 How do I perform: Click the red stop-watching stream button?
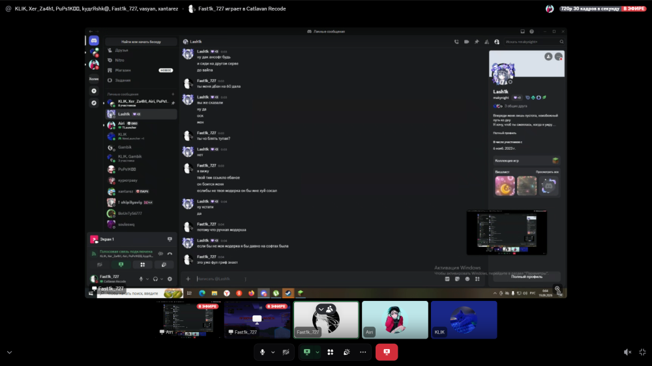[387, 352]
